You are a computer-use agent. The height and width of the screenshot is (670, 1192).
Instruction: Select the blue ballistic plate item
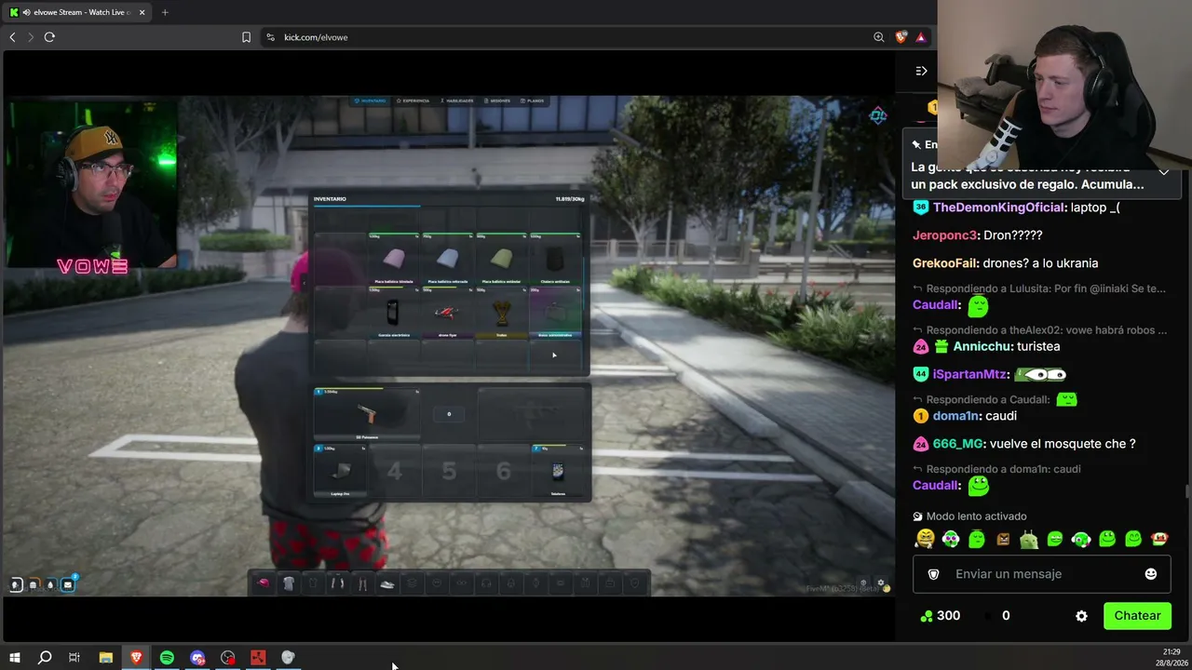click(448, 259)
